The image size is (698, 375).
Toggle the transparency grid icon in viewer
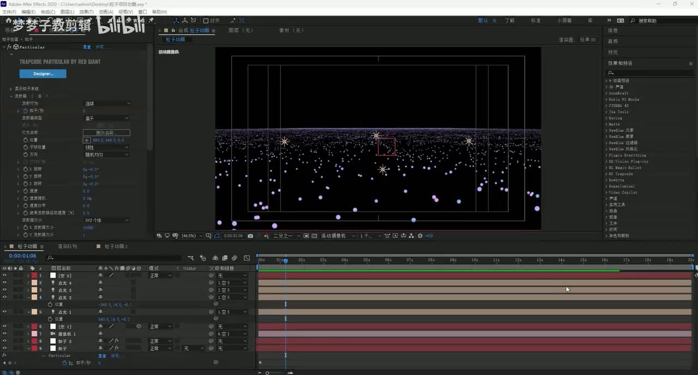tap(315, 236)
